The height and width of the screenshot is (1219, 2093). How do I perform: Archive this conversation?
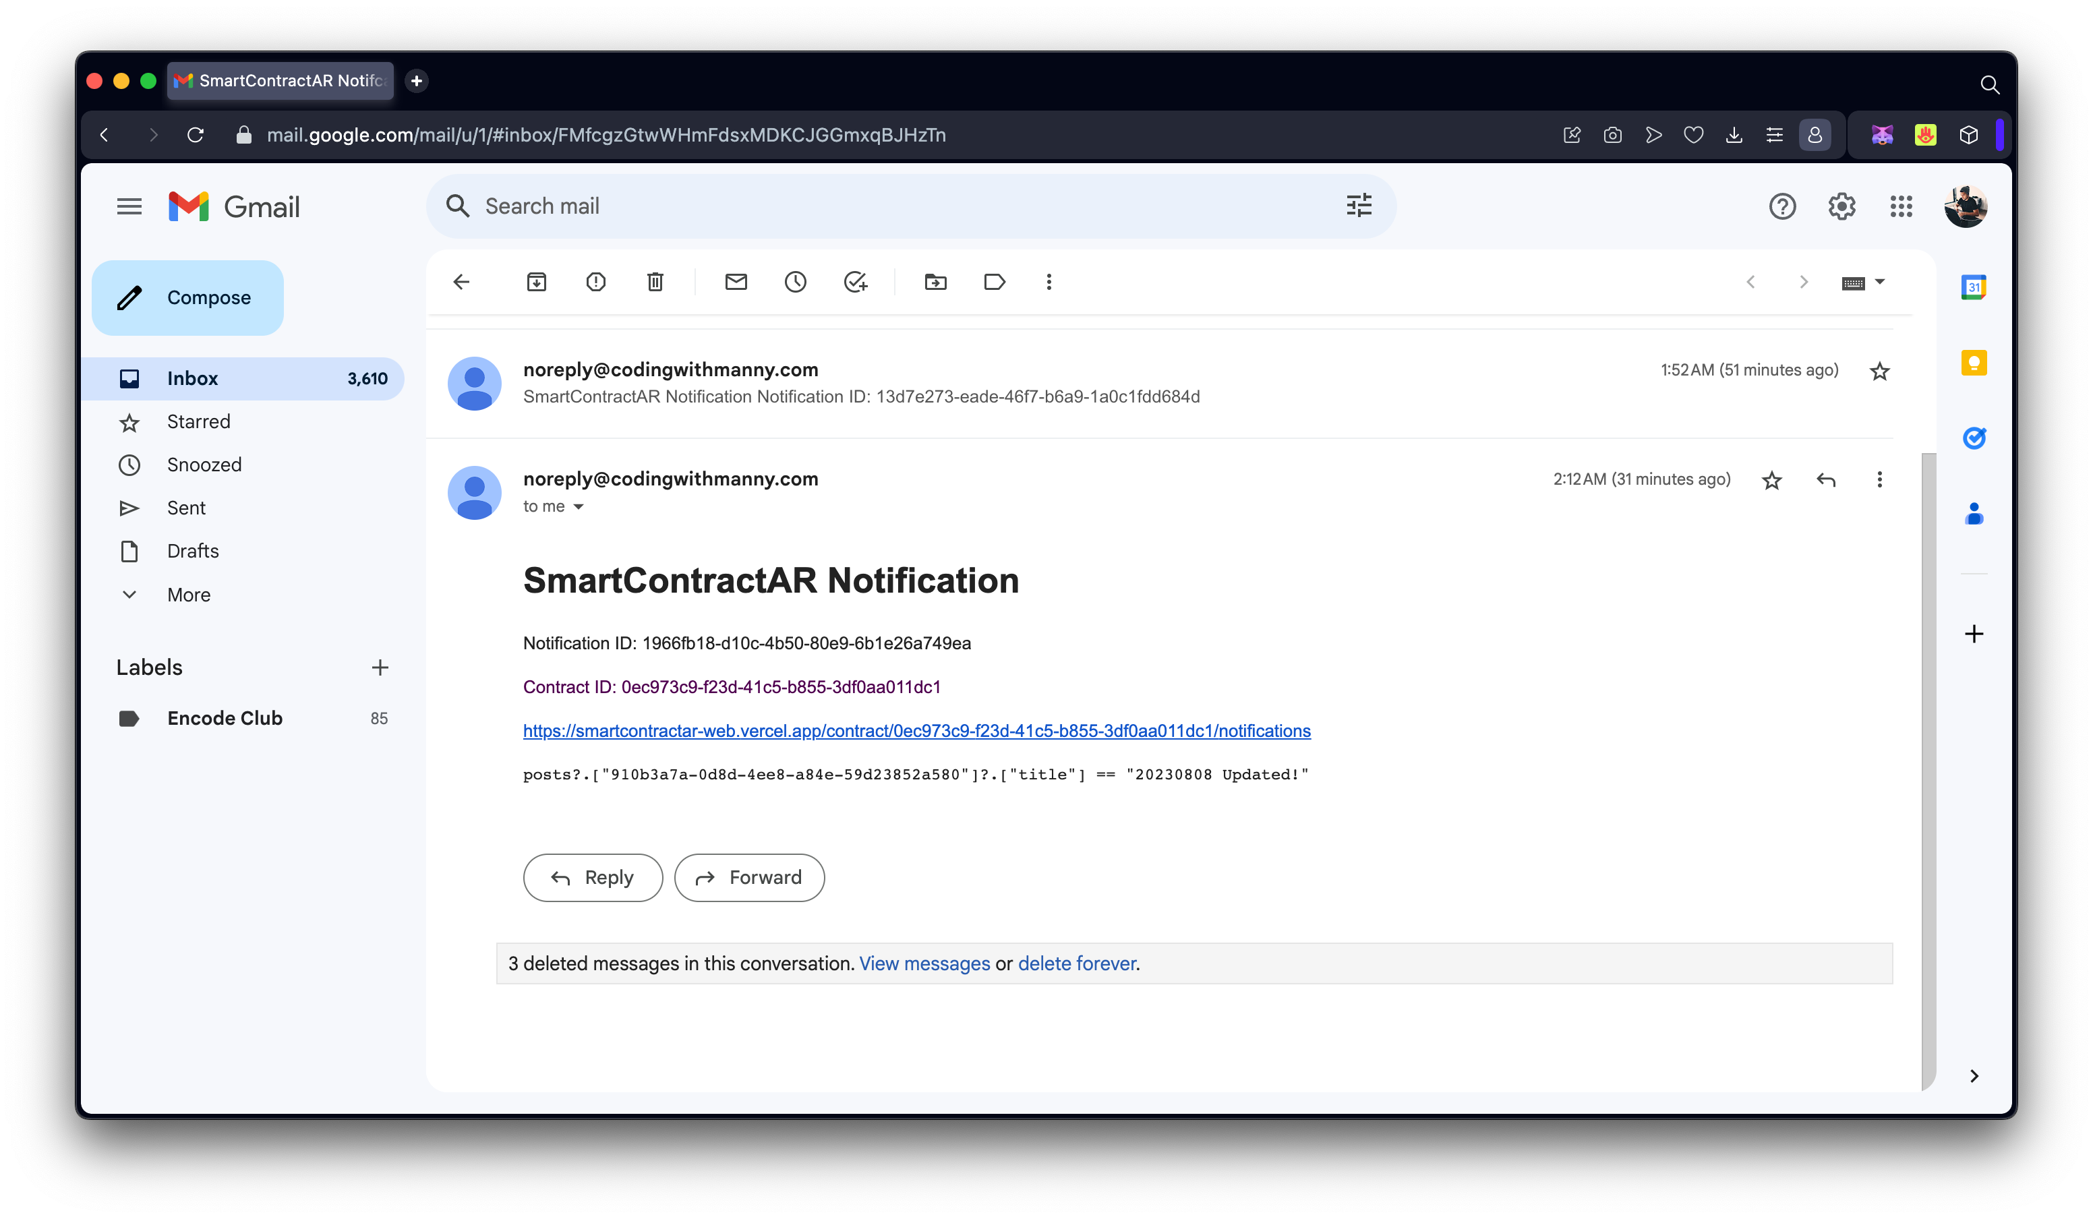[537, 283]
